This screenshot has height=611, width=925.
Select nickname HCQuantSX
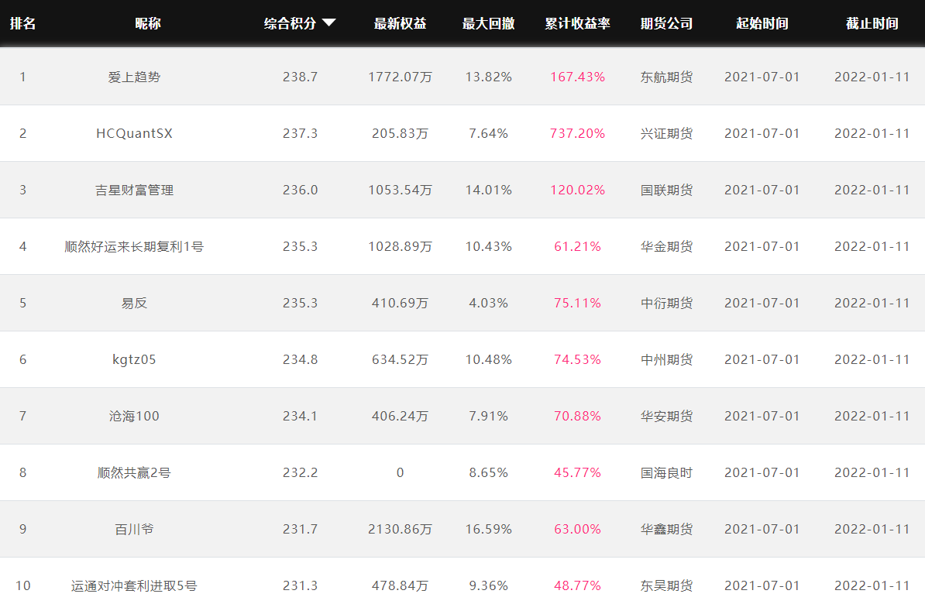coord(134,134)
